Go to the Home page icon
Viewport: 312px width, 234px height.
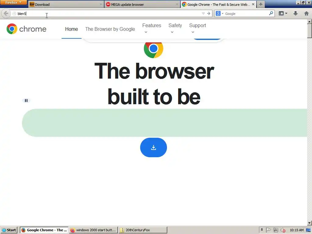307,13
